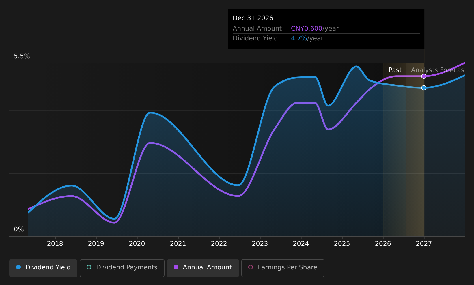Click the 2018 x-axis label
Viewport: 474px width, 285px height.
[x=55, y=244]
